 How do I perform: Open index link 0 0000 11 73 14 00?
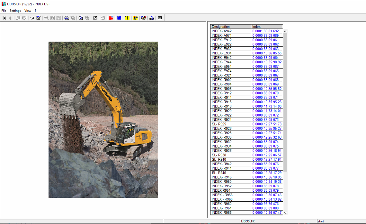point(267,107)
